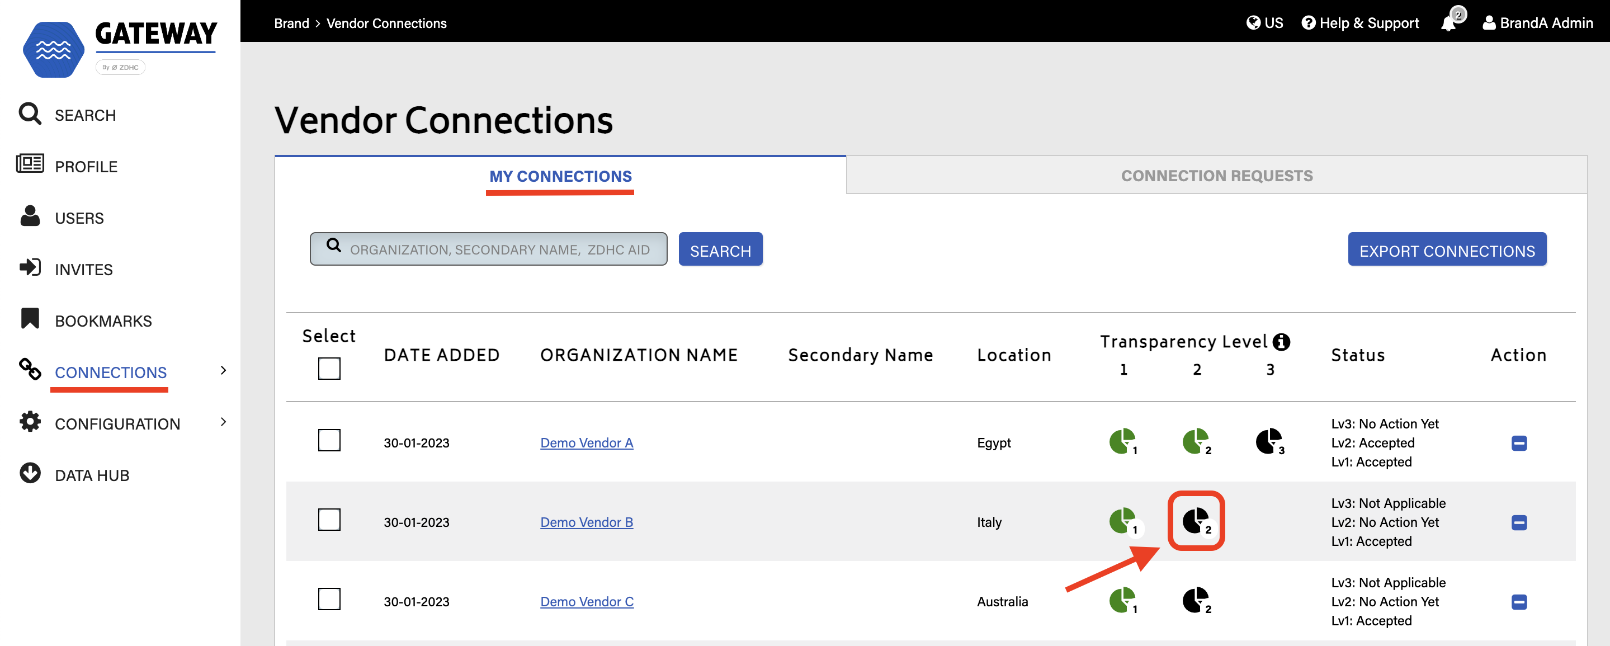Open the BOOKMARKS sidebar menu item
1610x646 pixels.
[103, 321]
